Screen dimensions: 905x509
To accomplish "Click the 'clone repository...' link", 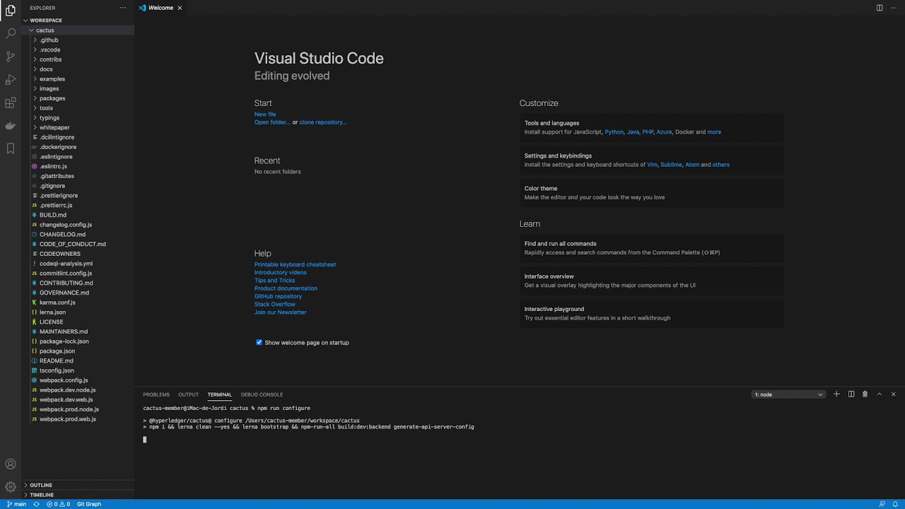I will (x=323, y=122).
